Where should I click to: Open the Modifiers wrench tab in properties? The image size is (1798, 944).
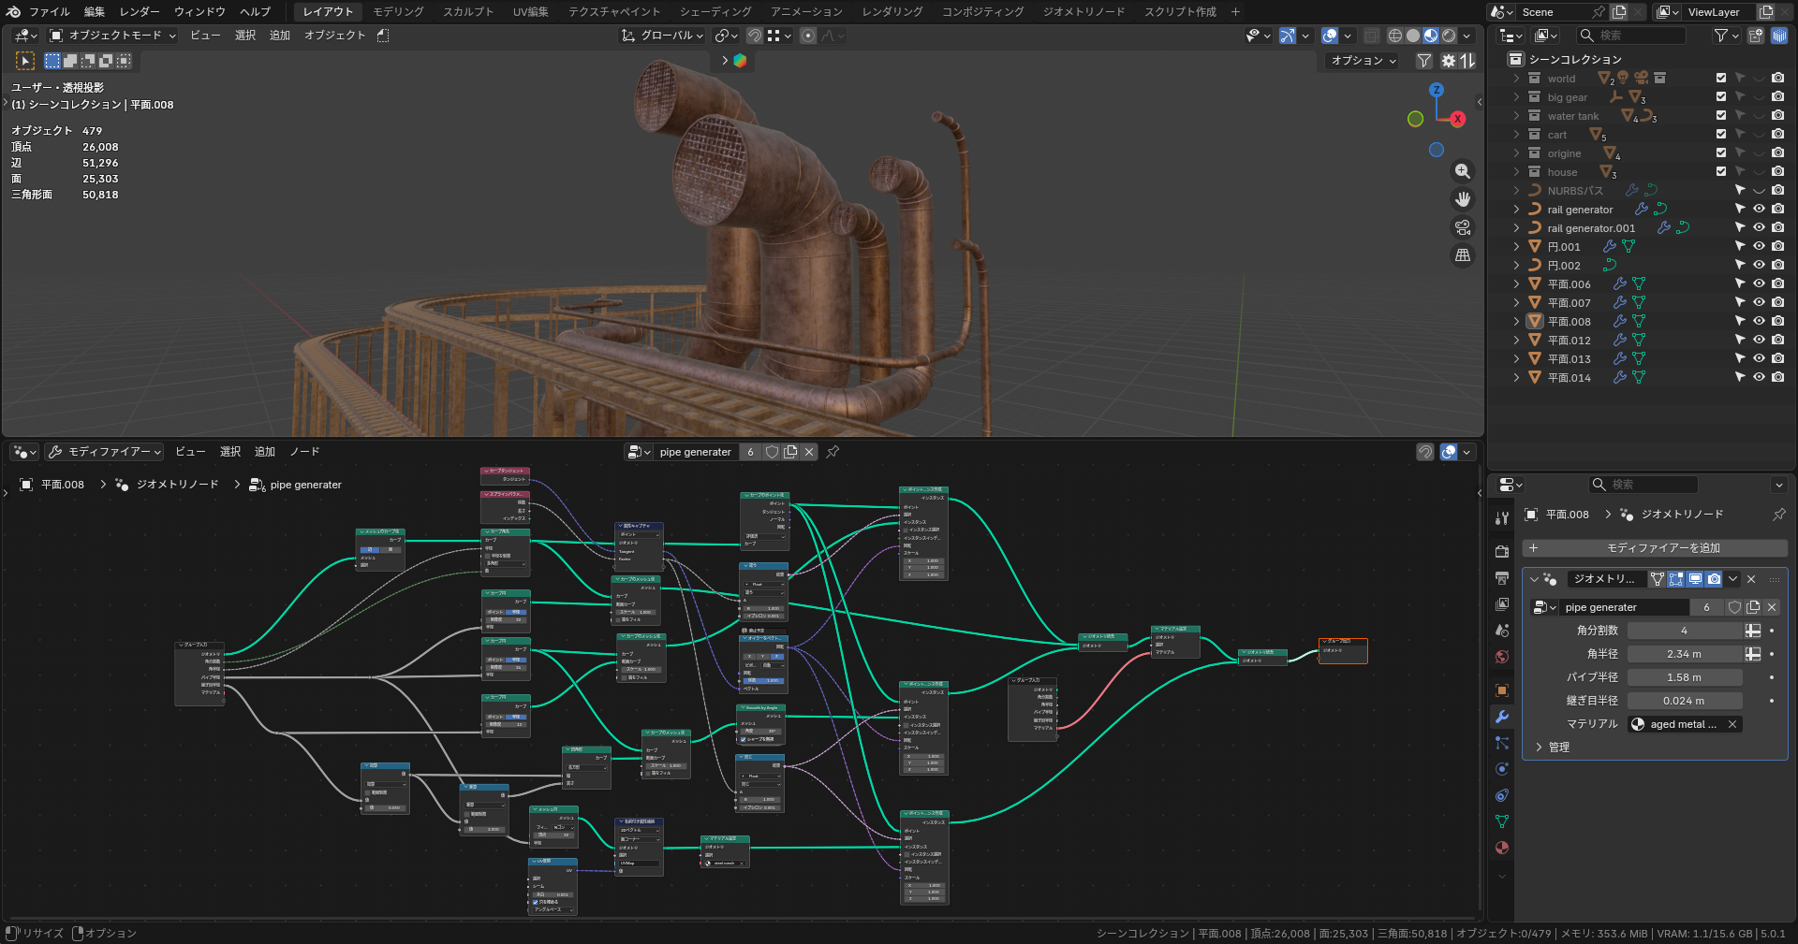pos(1502,717)
